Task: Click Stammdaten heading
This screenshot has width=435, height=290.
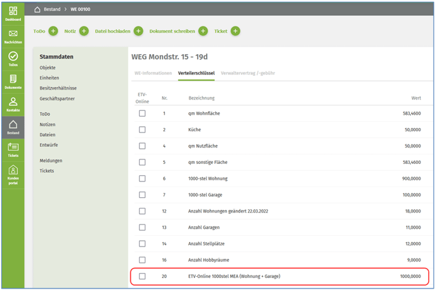Action: 57,57
